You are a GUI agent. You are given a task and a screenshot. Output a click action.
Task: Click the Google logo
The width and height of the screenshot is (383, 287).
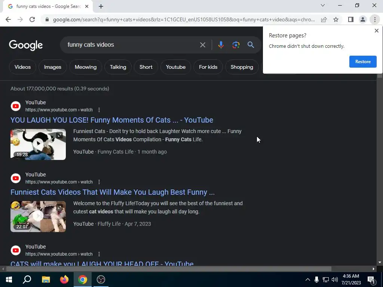tap(26, 45)
